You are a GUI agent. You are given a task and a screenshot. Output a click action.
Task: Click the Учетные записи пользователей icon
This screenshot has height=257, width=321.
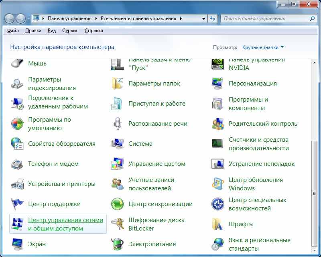(x=118, y=184)
